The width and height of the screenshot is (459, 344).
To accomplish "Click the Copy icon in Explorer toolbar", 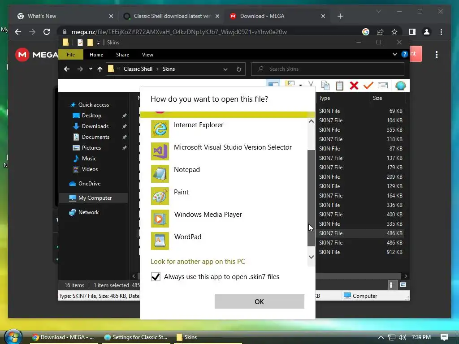I will click(325, 86).
